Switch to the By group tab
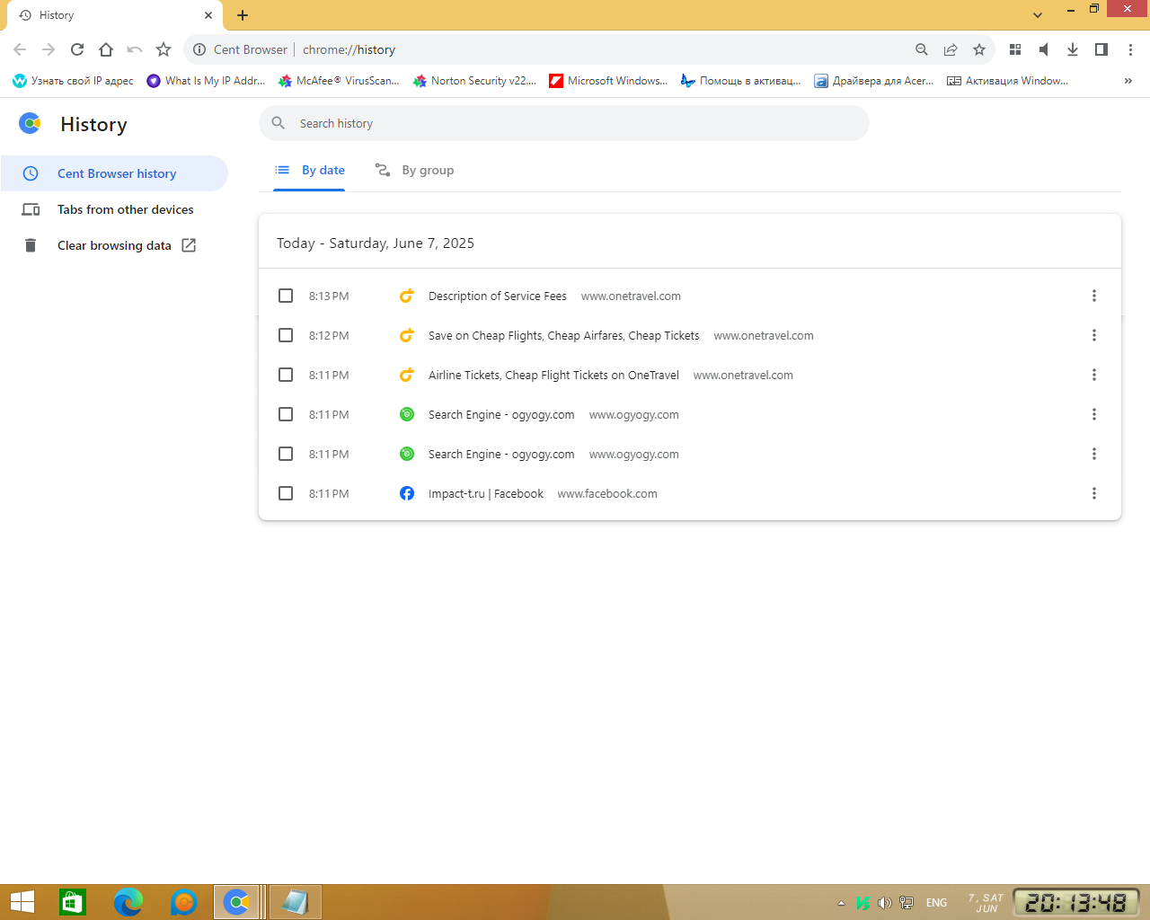The image size is (1150, 920). coord(414,170)
